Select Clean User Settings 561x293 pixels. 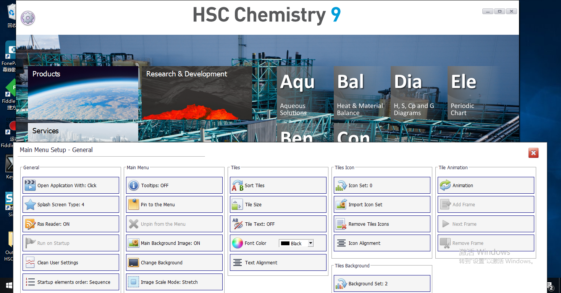[x=71, y=262]
